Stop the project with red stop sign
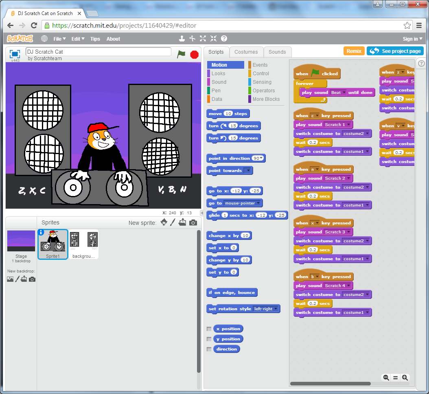Screen dimensions: 429x394 point(194,54)
